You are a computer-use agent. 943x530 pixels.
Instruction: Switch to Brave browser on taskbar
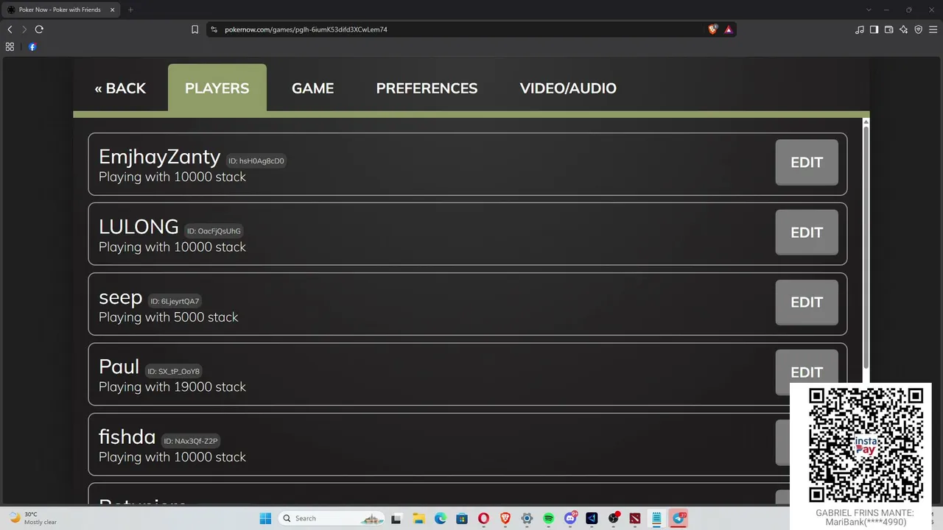click(x=505, y=518)
